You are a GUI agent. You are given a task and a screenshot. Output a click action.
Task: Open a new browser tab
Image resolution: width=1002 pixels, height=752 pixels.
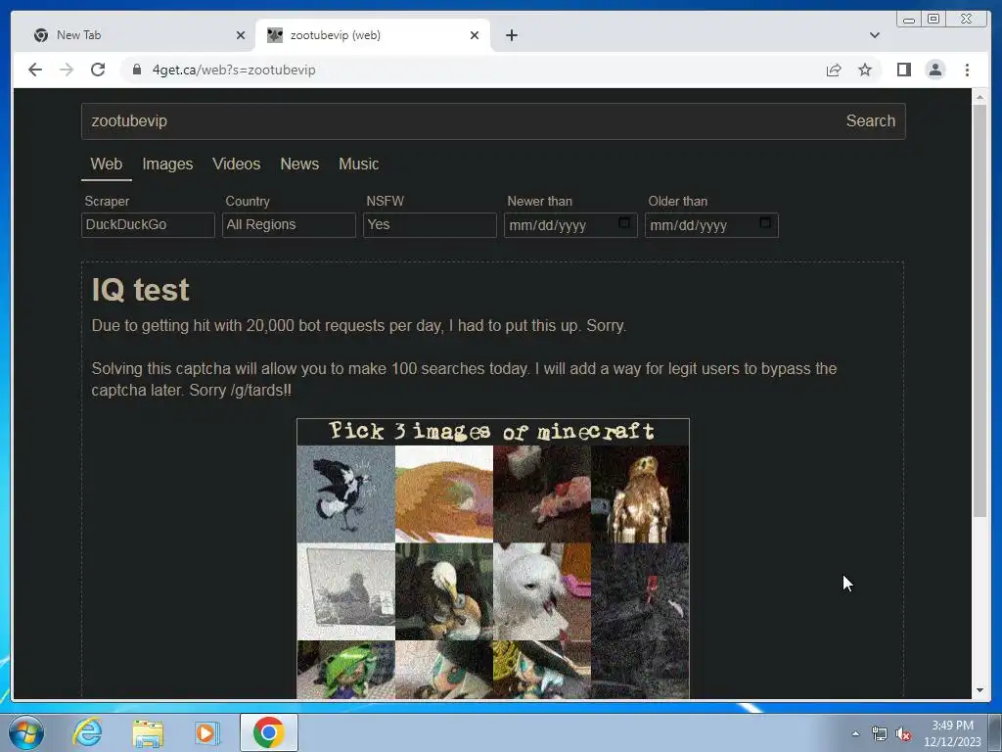pyautogui.click(x=511, y=35)
